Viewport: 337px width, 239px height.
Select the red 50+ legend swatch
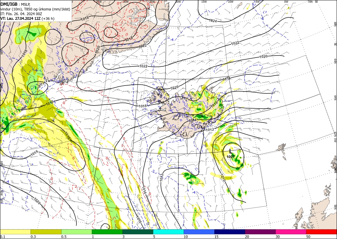click(321, 232)
